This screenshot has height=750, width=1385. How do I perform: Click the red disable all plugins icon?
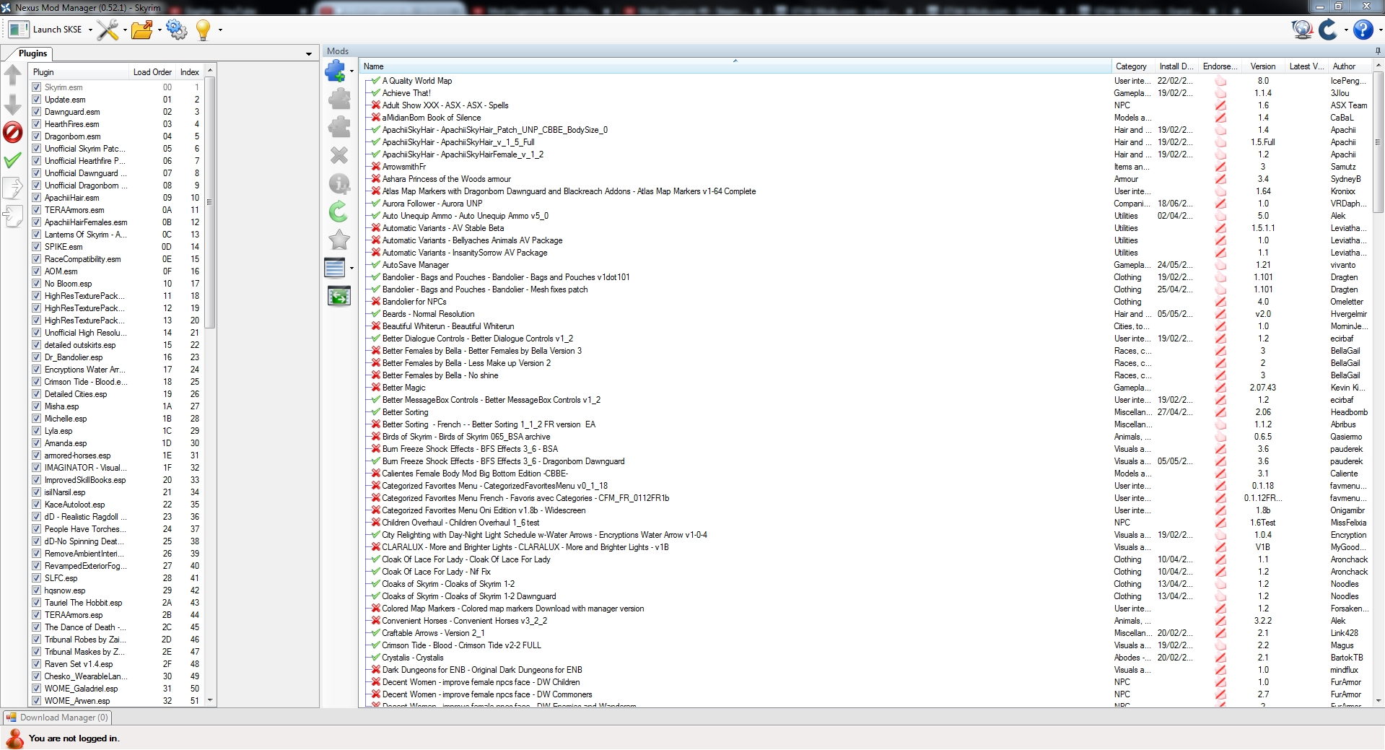click(x=13, y=132)
